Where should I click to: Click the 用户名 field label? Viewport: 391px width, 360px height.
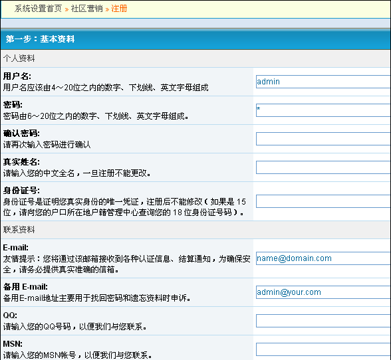point(17,76)
